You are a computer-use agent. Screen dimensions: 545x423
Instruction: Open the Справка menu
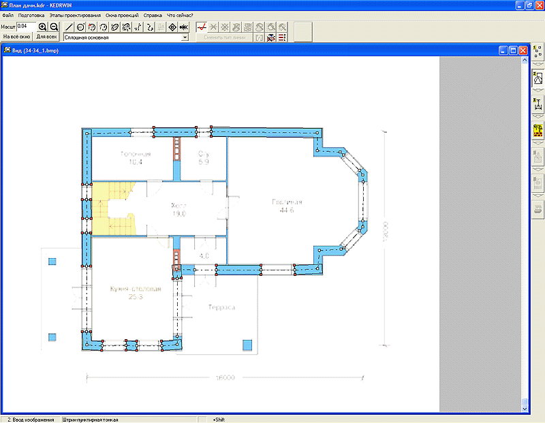click(153, 15)
